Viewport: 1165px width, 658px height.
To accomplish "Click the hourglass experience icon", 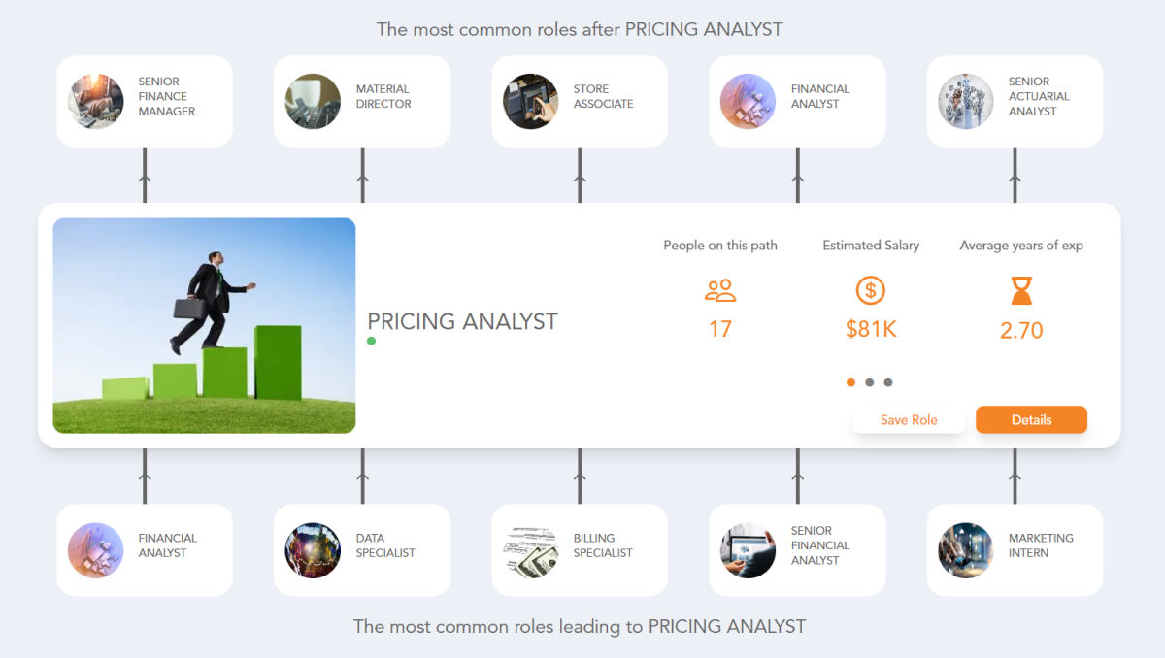I will [x=1021, y=290].
